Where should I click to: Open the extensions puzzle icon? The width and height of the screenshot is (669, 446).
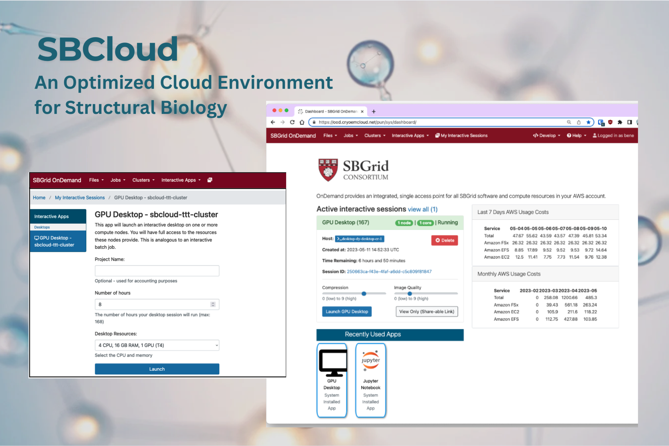pyautogui.click(x=620, y=122)
